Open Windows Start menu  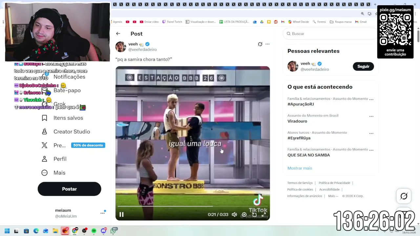click(x=7, y=231)
